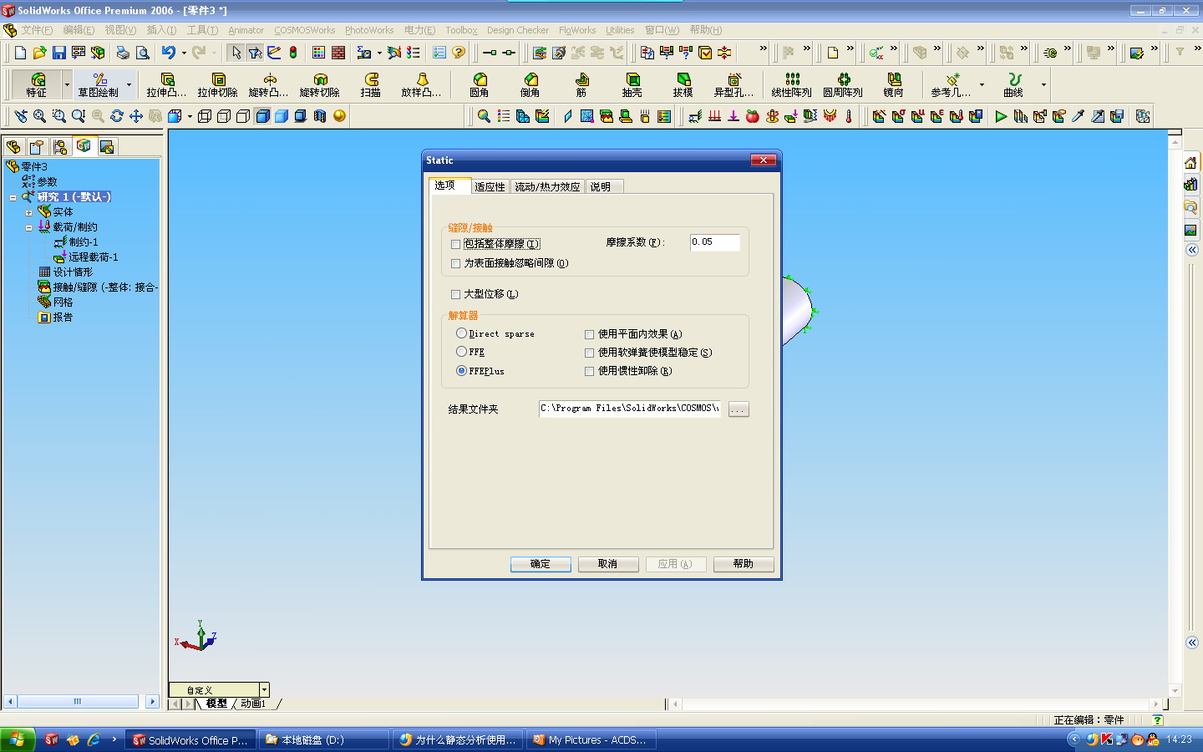Image resolution: width=1203 pixels, height=752 pixels.
Task: Select the 镜向 mirror tool
Action: coord(893,84)
